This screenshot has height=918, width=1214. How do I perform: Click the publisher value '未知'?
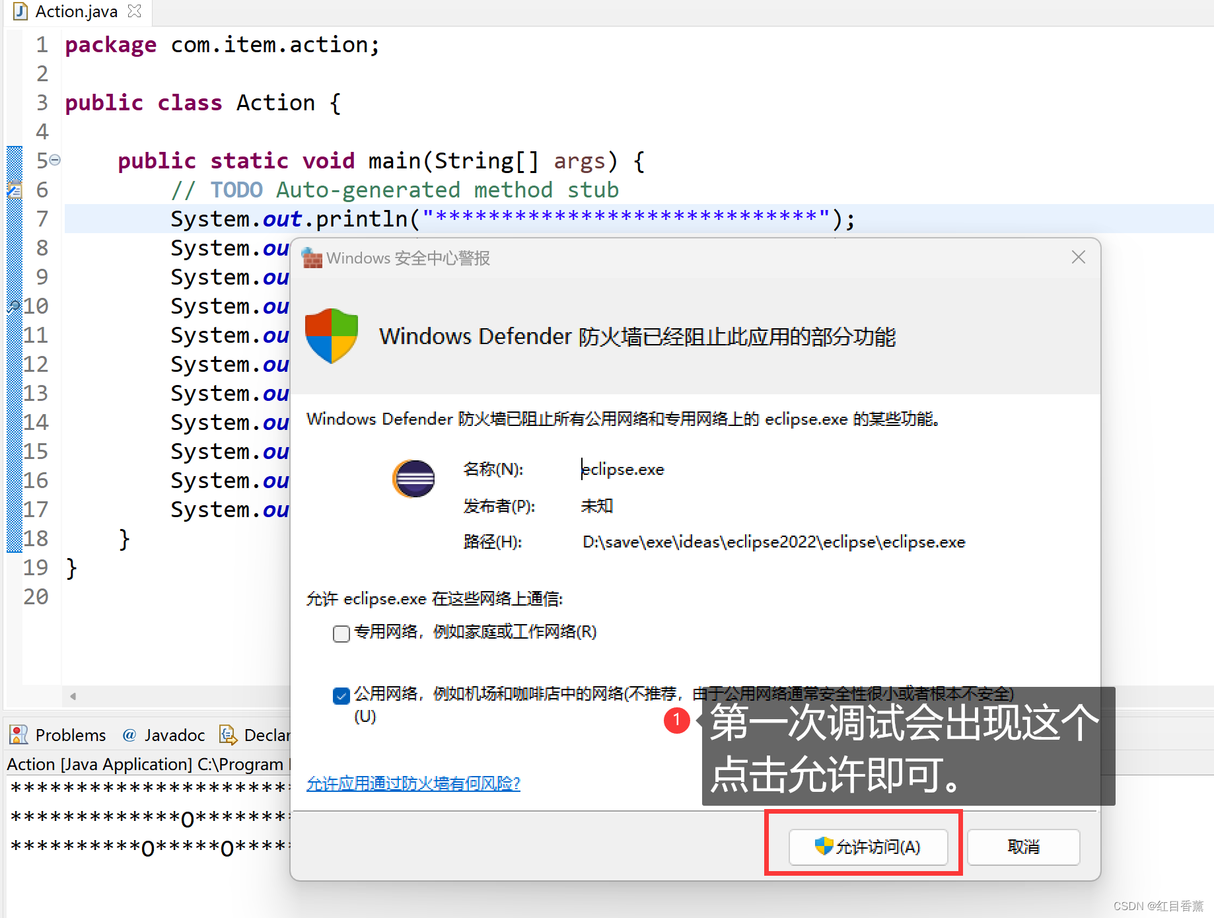point(597,506)
